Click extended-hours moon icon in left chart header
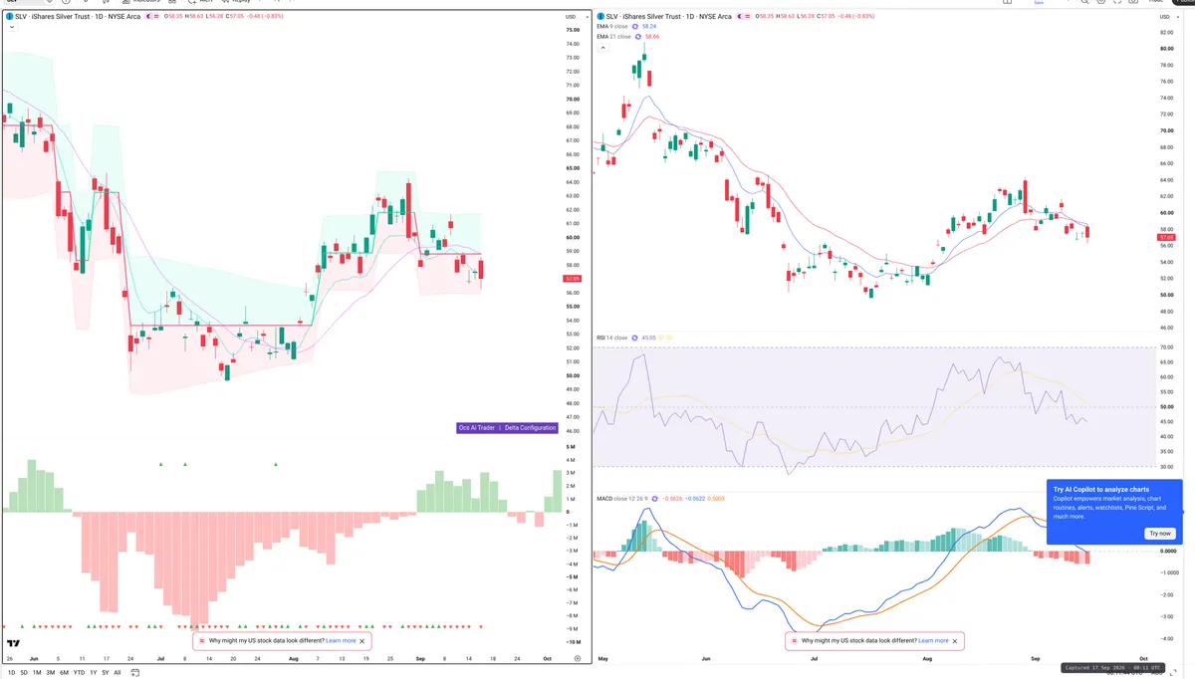This screenshot has height=679, width=1195. click(148, 16)
